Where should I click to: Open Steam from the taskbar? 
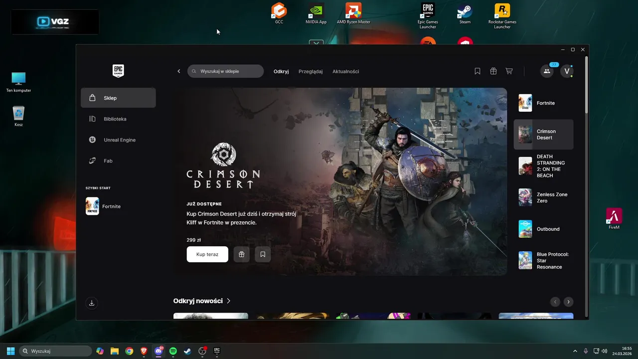[x=187, y=351]
